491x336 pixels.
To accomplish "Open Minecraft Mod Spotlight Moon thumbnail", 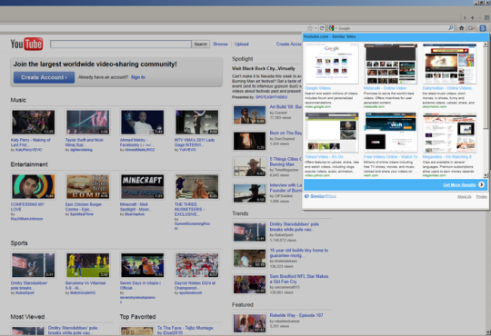I will click(142, 186).
